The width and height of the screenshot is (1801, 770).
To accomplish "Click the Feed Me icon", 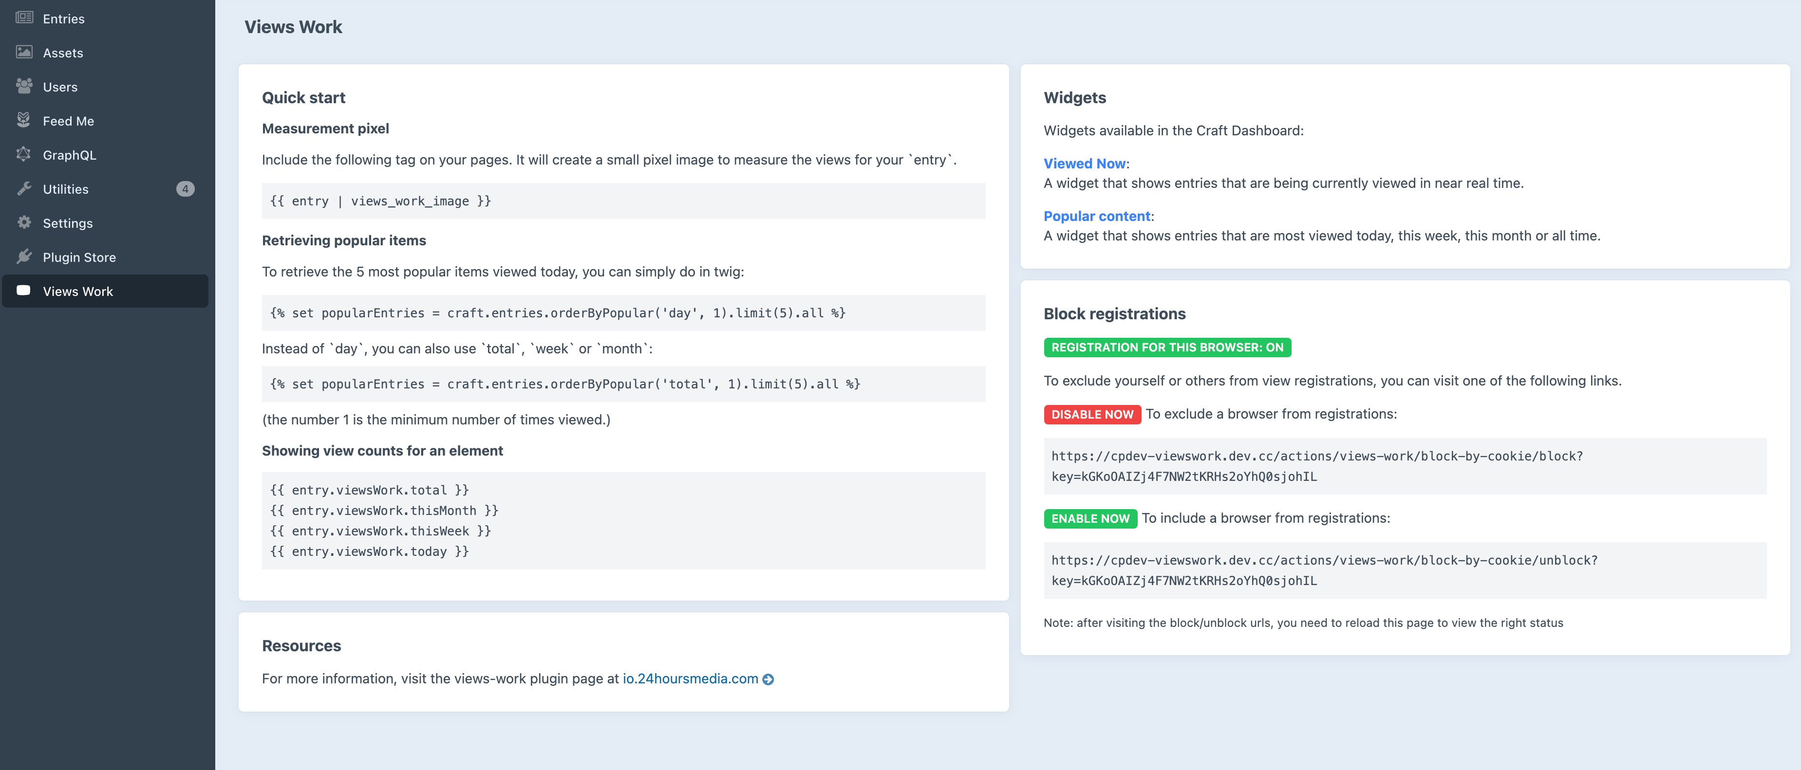I will tap(24, 120).
